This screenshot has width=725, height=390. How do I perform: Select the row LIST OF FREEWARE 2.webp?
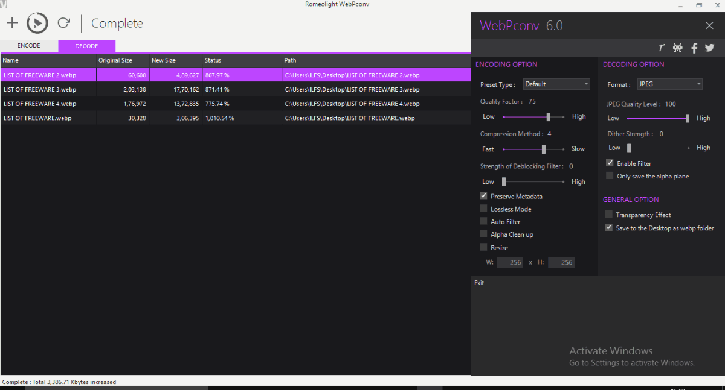236,75
